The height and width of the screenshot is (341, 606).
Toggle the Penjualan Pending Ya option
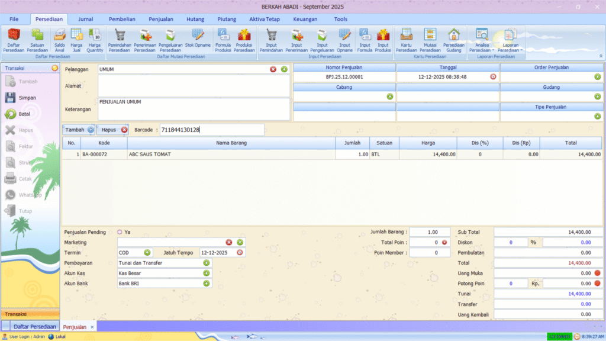click(120, 232)
